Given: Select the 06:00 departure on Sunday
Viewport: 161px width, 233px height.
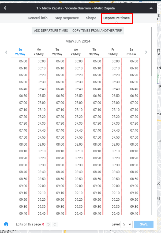Looking at the screenshot, I should 23,61.
